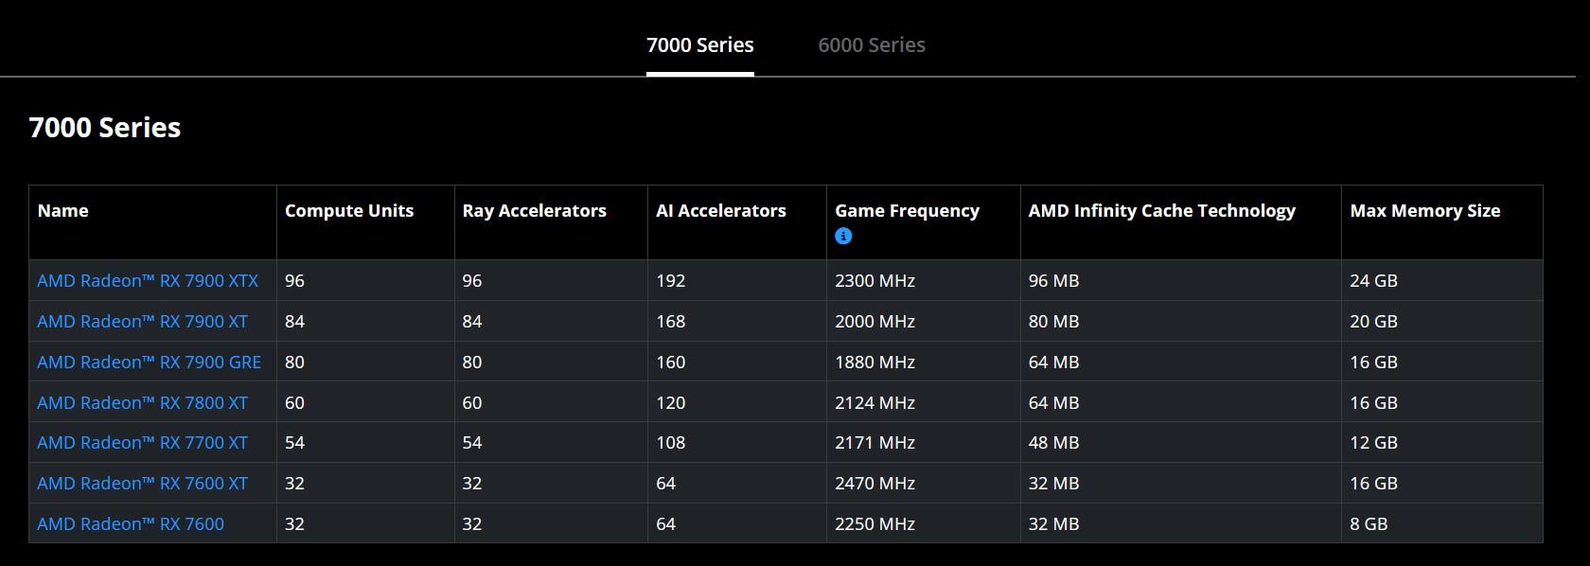
Task: Click the AI Accelerators column header
Action: [720, 211]
